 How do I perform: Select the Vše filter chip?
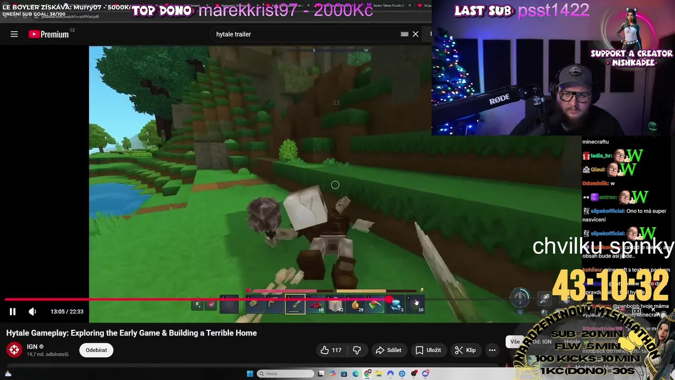(515, 341)
